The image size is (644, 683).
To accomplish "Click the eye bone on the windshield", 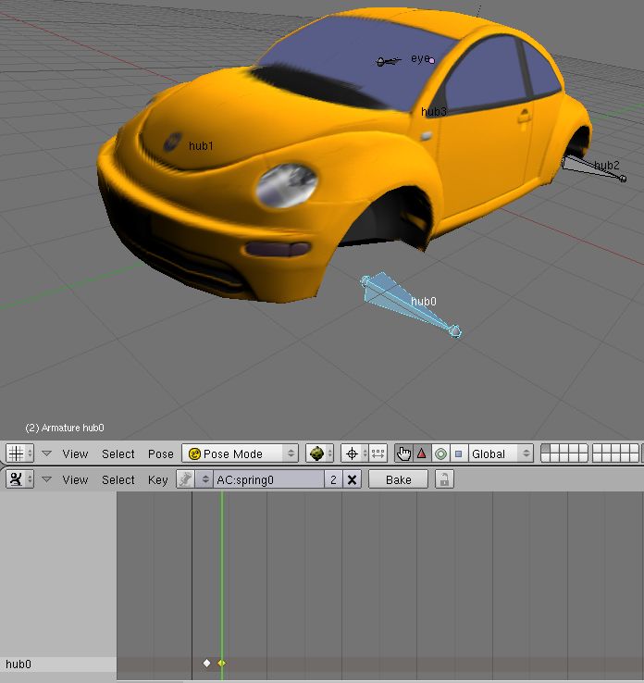I will [389, 61].
